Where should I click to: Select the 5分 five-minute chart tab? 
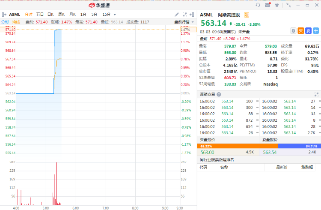[95, 15]
